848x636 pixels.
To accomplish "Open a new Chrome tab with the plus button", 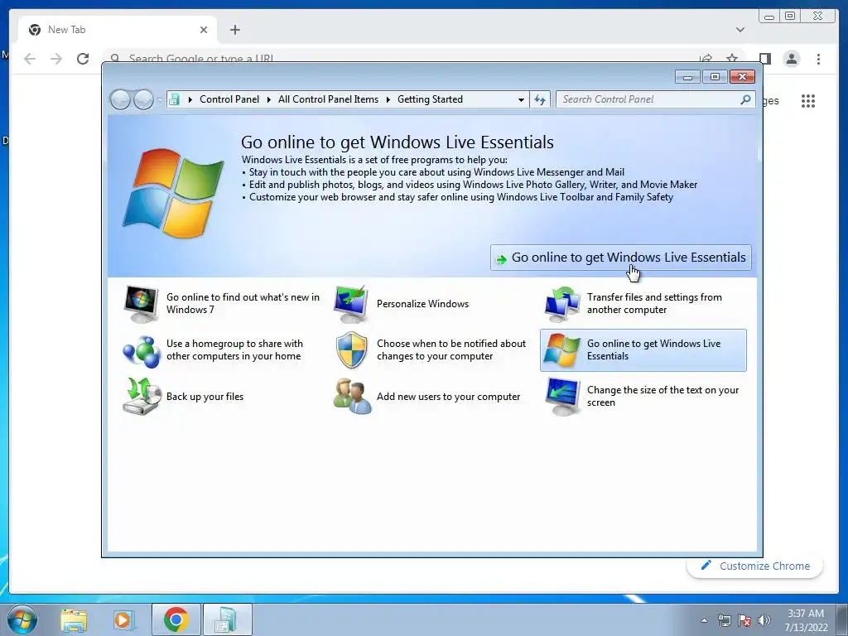I will tap(234, 30).
